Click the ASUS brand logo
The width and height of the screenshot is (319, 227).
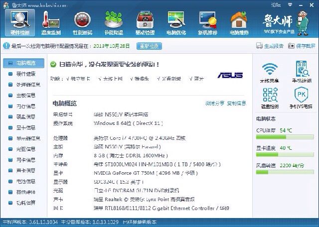tap(230, 75)
